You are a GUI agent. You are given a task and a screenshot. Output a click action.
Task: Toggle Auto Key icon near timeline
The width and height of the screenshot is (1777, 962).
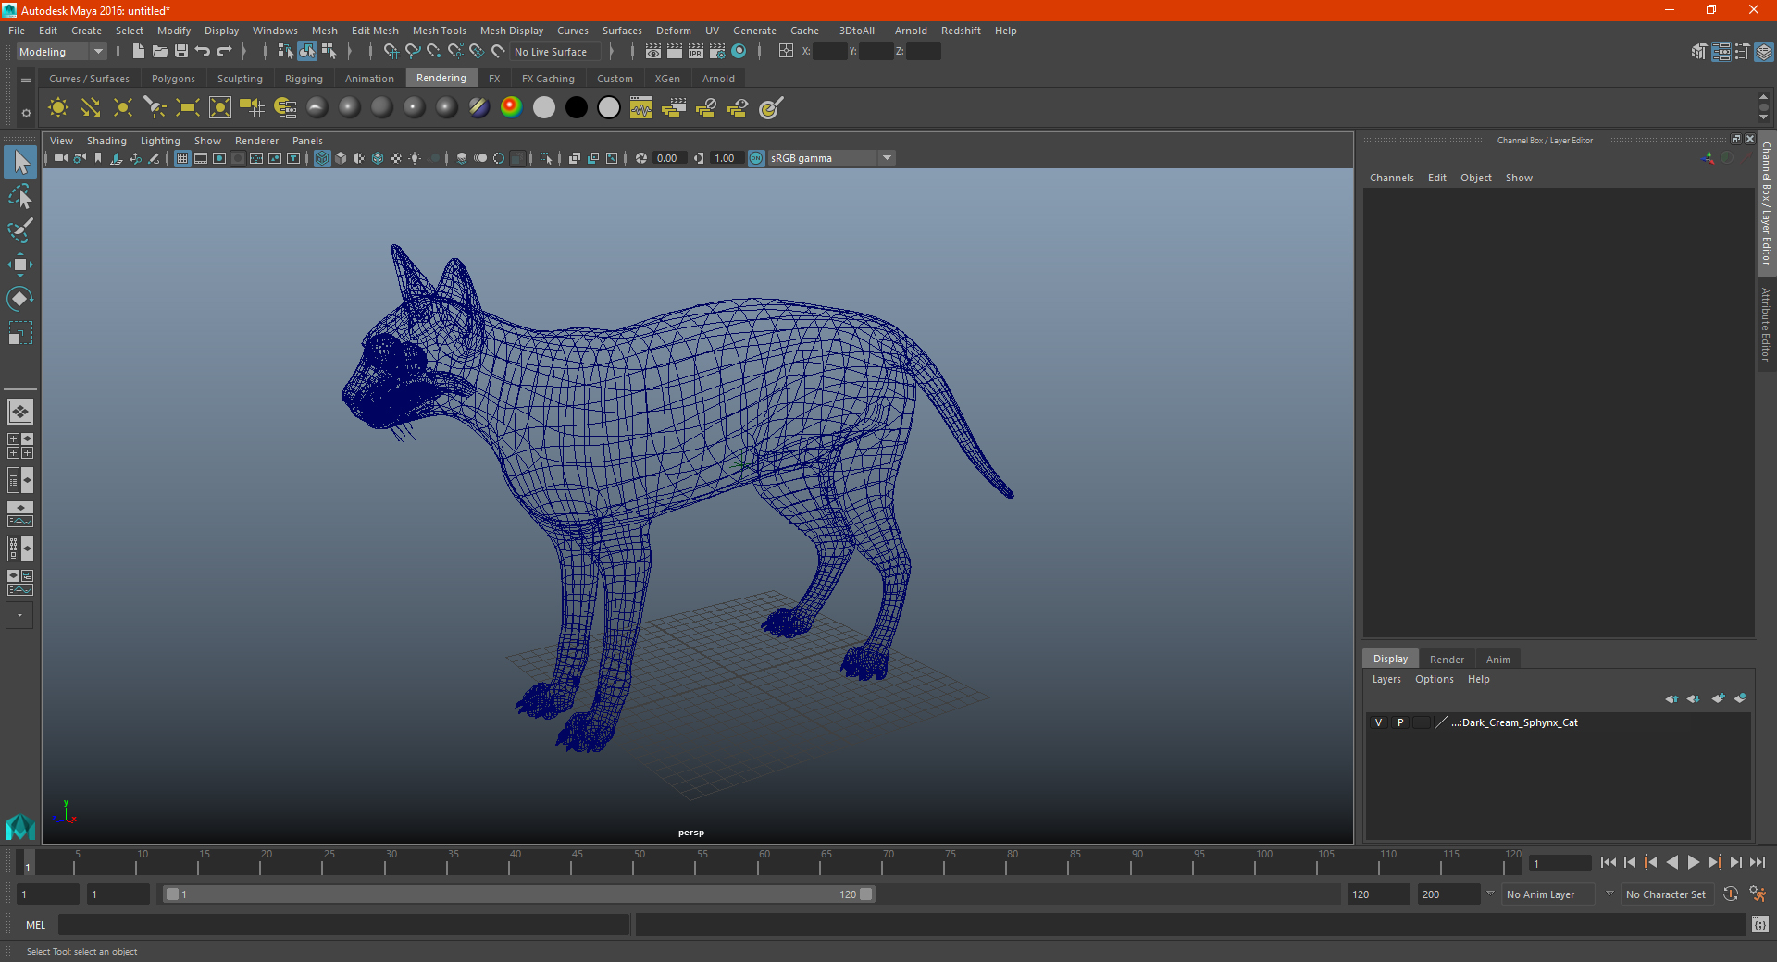point(1731,894)
